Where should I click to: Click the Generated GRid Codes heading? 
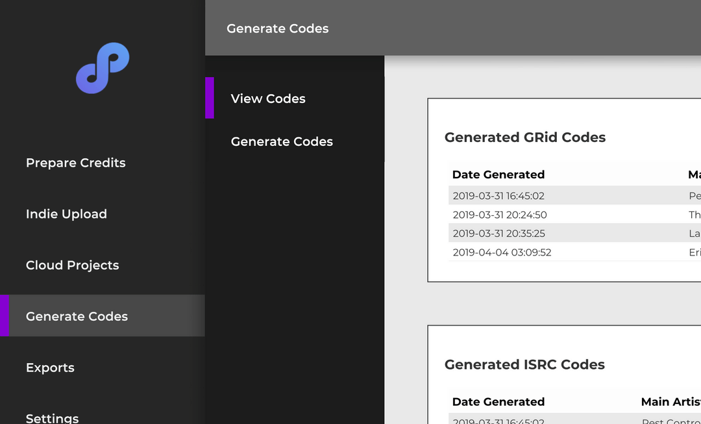(525, 137)
